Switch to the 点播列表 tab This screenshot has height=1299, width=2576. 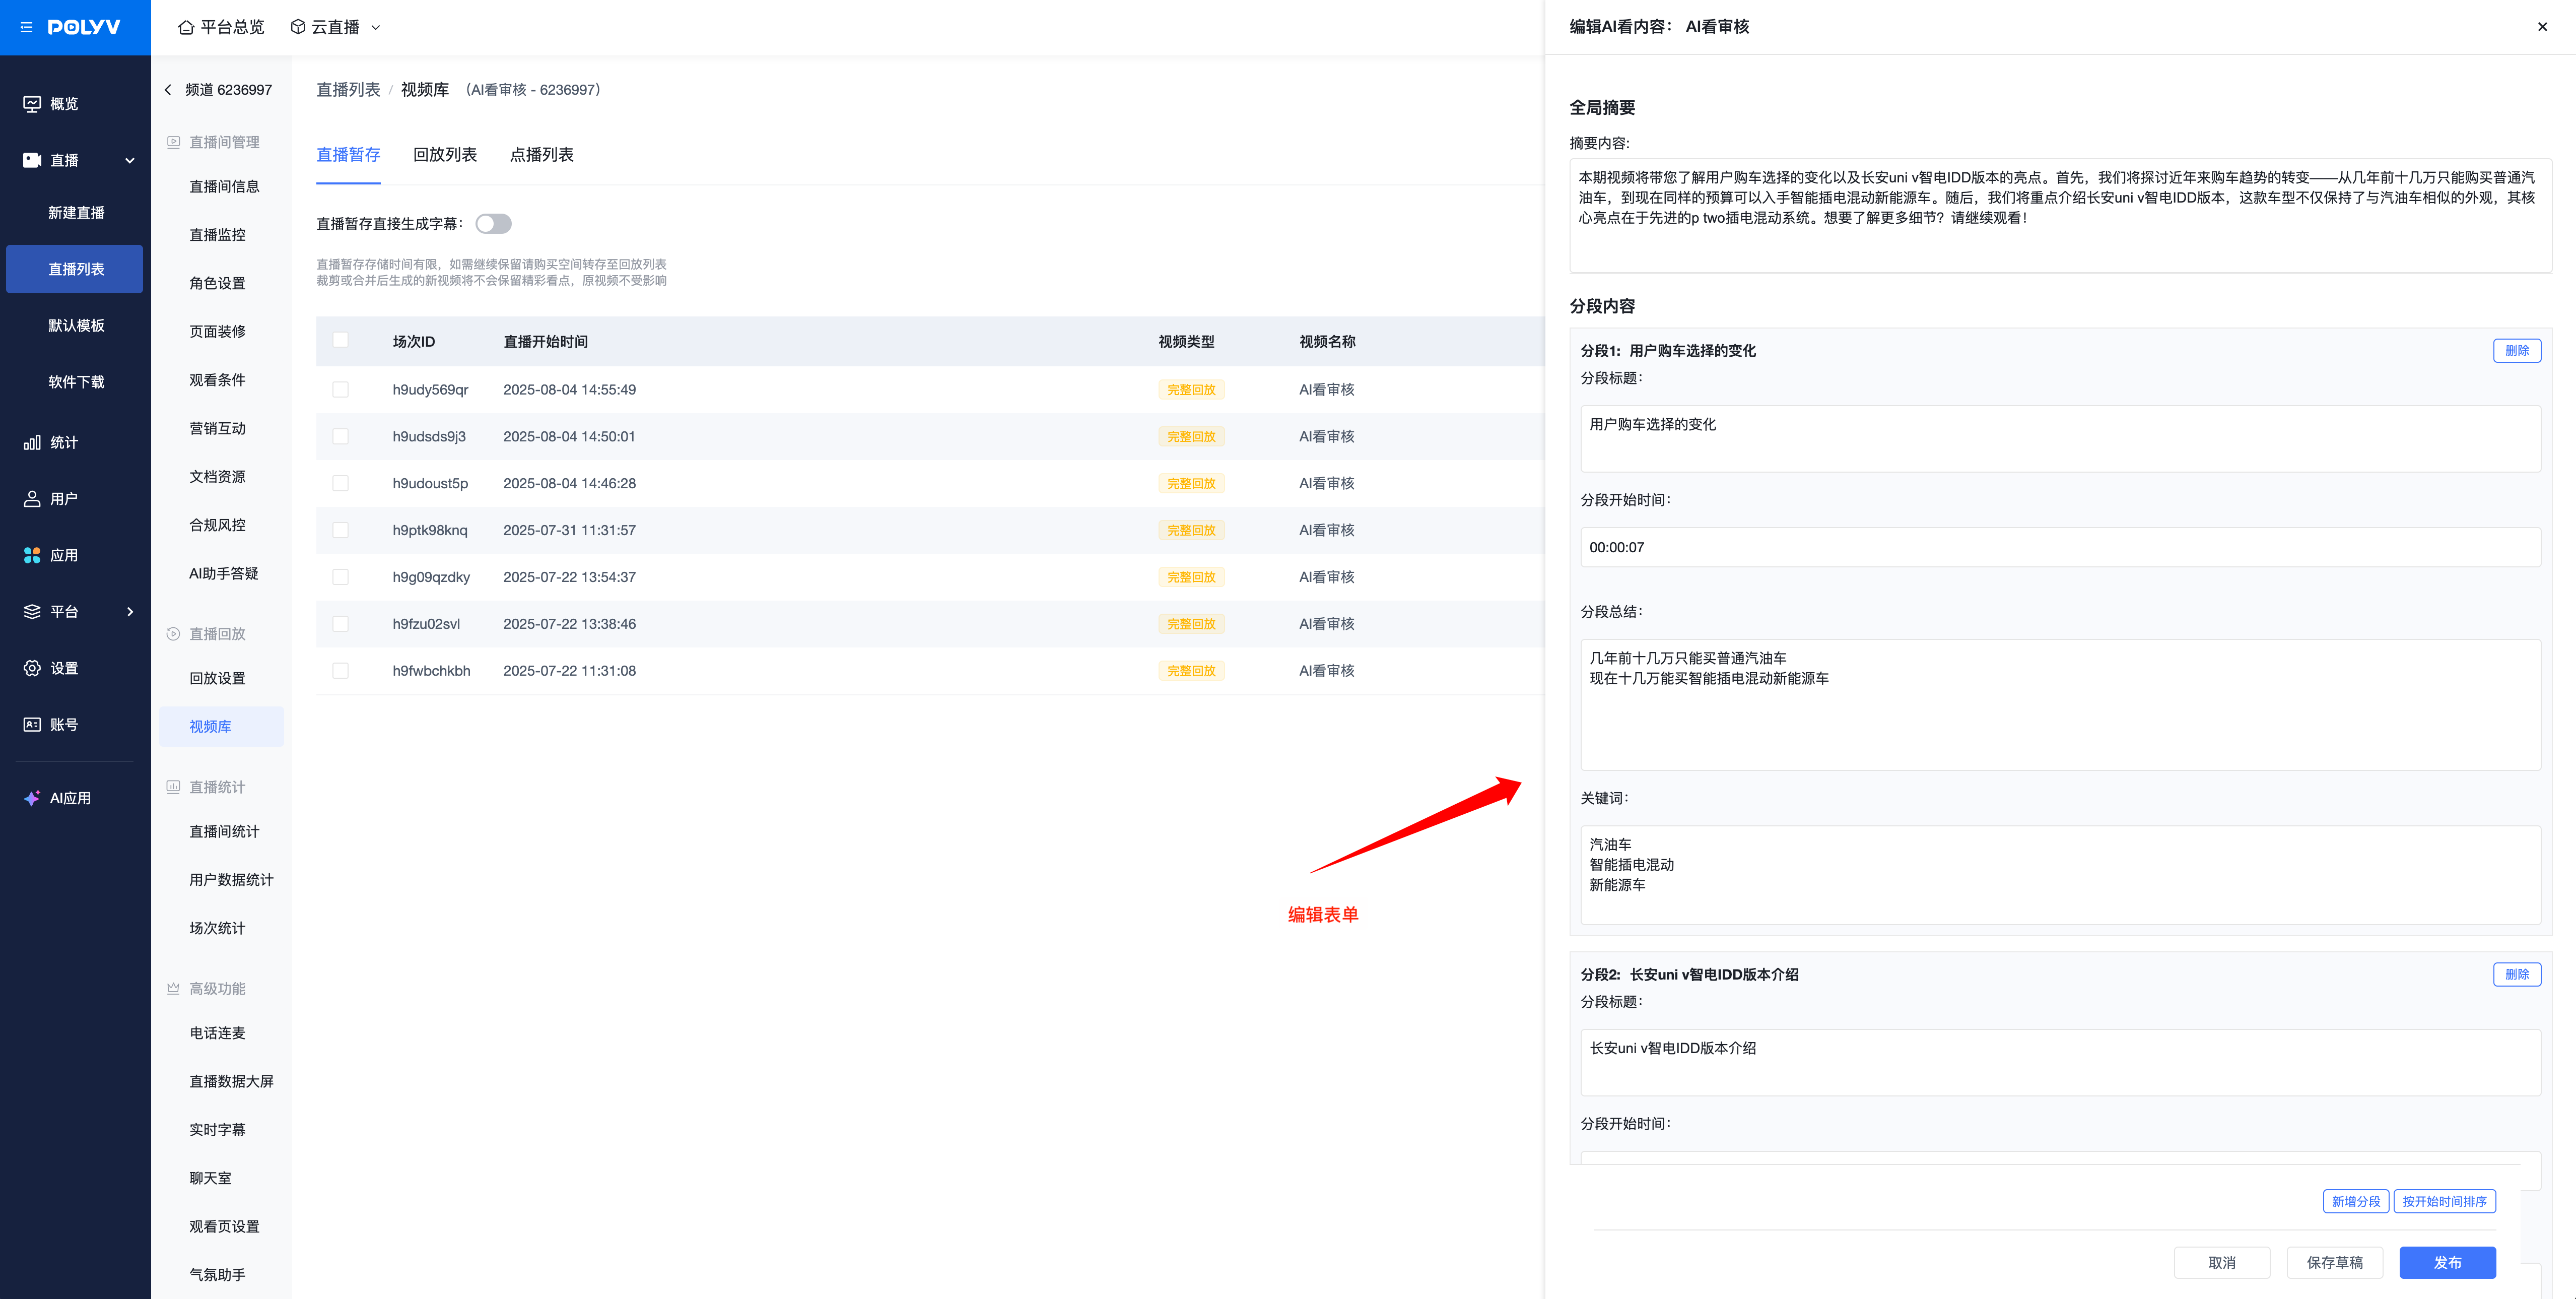click(541, 155)
